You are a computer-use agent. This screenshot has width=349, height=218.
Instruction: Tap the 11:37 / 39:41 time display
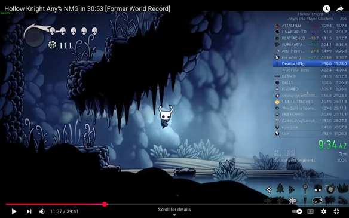click(64, 211)
